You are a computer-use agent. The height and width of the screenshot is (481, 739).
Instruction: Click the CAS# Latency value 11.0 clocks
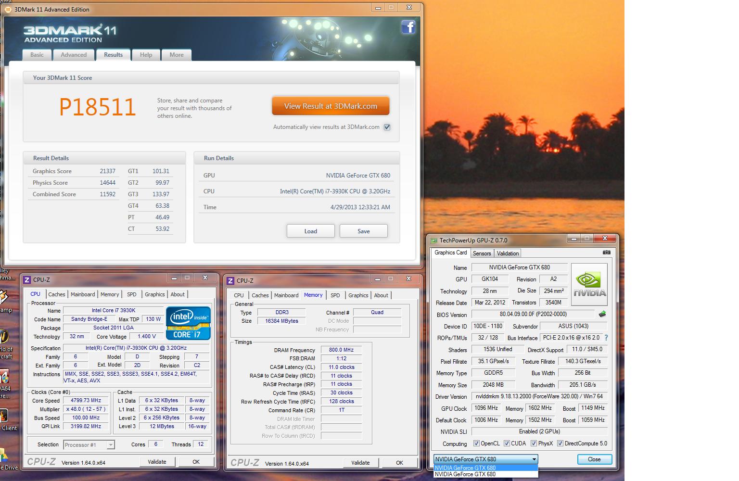point(341,367)
